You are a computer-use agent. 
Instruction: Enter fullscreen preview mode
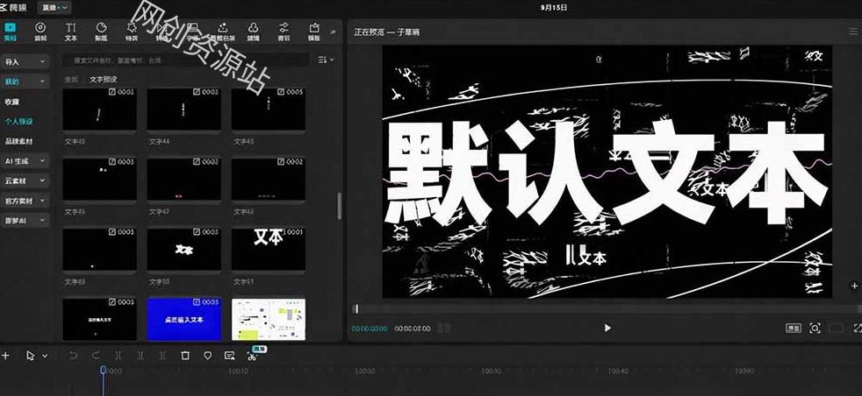point(857,328)
